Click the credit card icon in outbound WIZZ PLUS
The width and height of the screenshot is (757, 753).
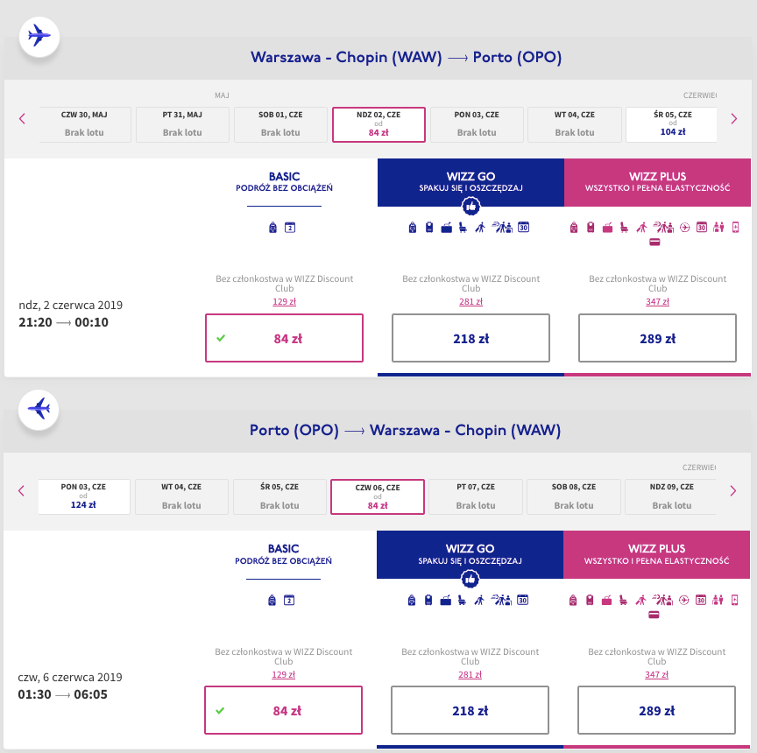coord(654,243)
